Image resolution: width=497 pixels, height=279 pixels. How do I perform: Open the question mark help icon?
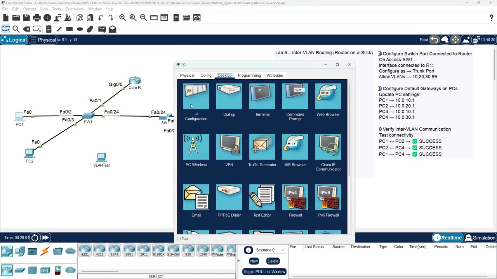(x=491, y=18)
